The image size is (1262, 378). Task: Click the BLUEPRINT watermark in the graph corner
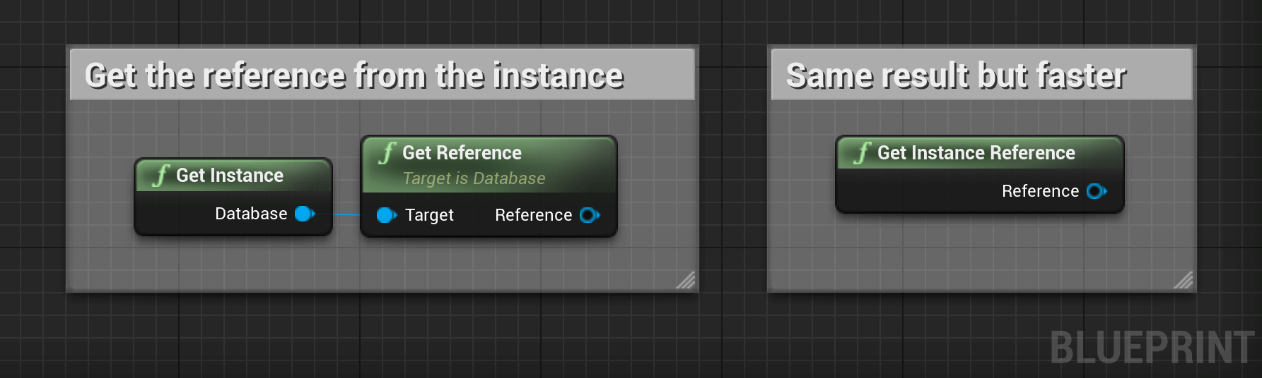click(1152, 348)
